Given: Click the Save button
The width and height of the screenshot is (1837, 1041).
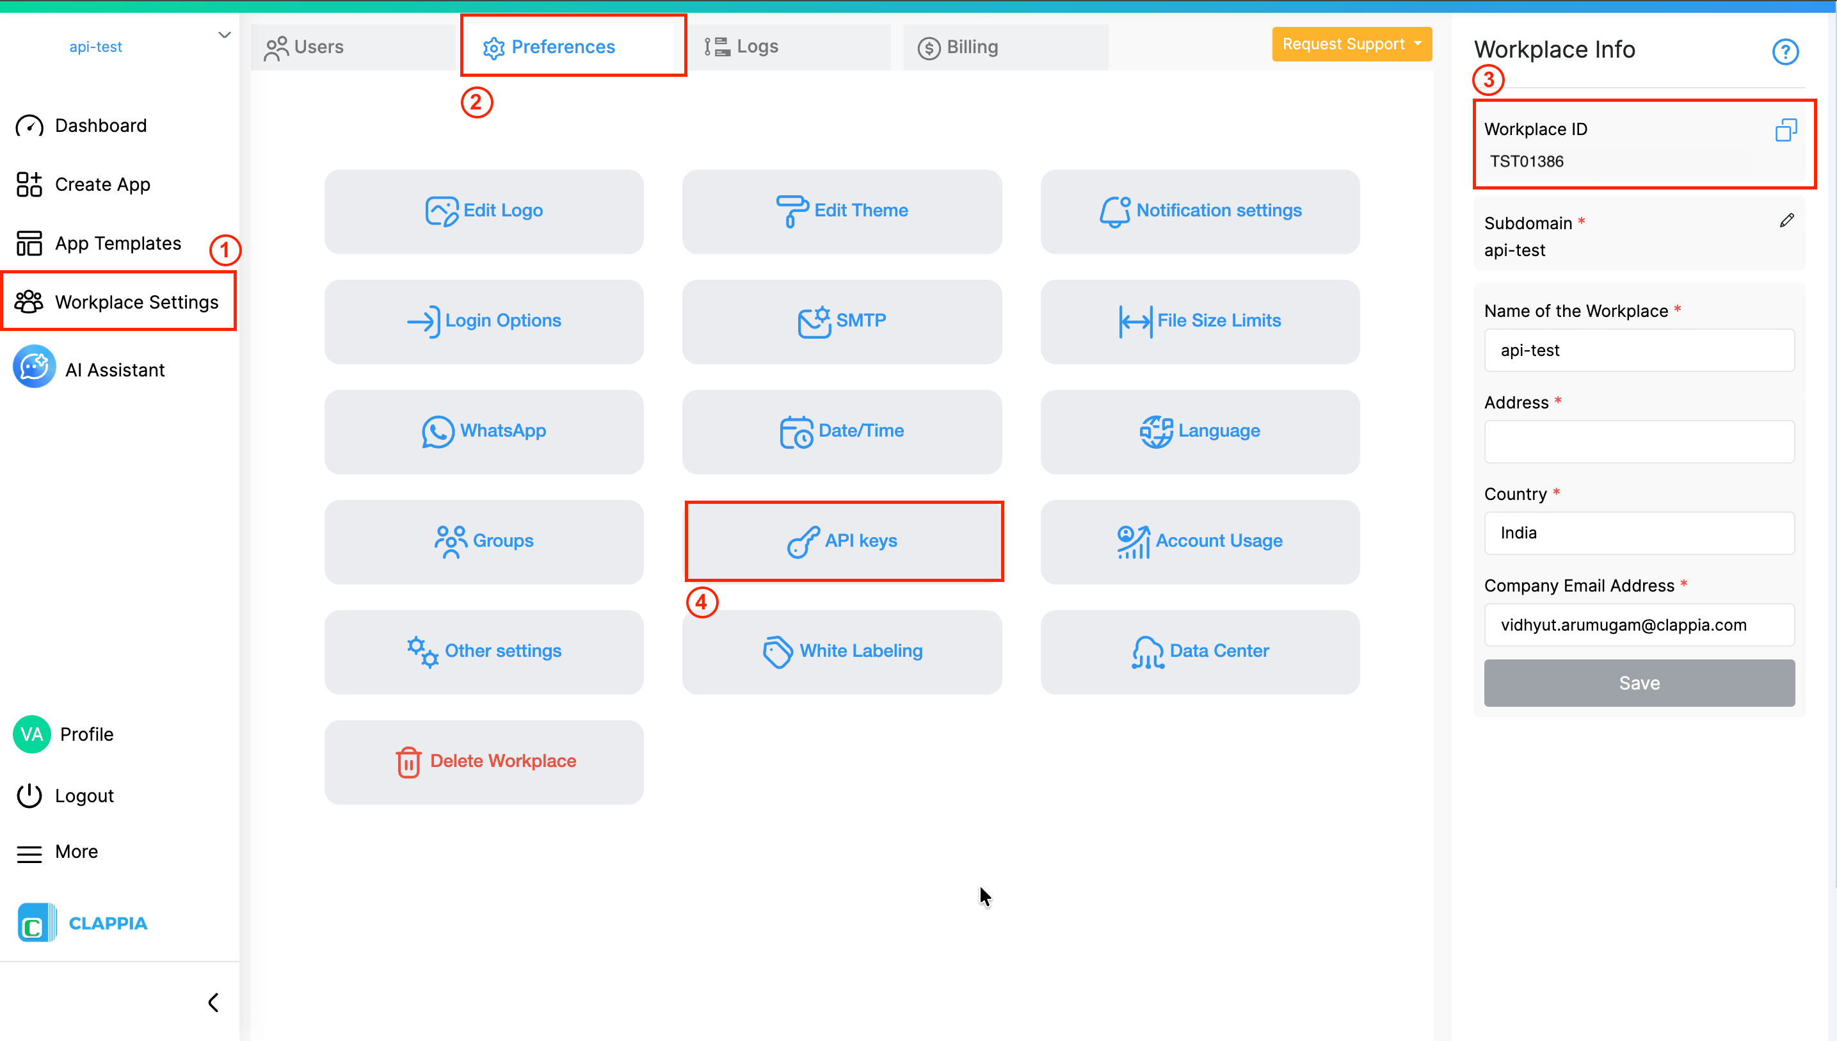Looking at the screenshot, I should click(x=1639, y=683).
